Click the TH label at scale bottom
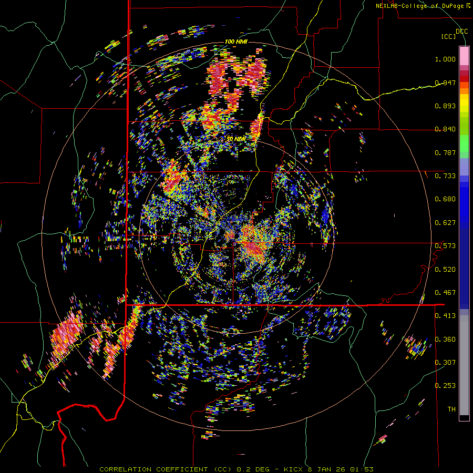Screen dimensions: 473x473 [451, 409]
